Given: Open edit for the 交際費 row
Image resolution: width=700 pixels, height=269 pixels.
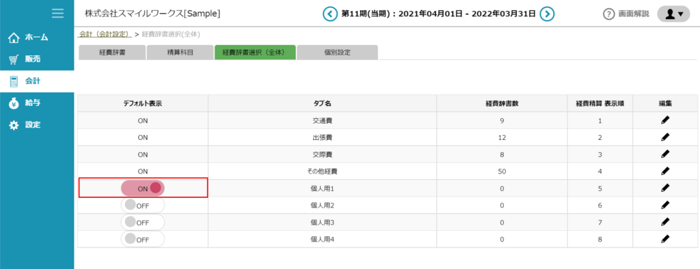Looking at the screenshot, I should coord(665,154).
